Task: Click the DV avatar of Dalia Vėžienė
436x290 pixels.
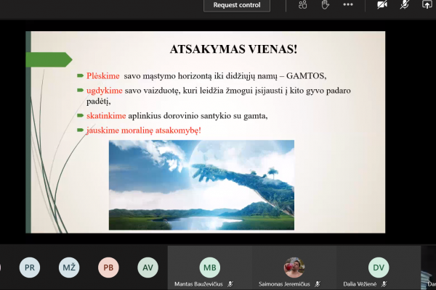Action: [x=379, y=268]
